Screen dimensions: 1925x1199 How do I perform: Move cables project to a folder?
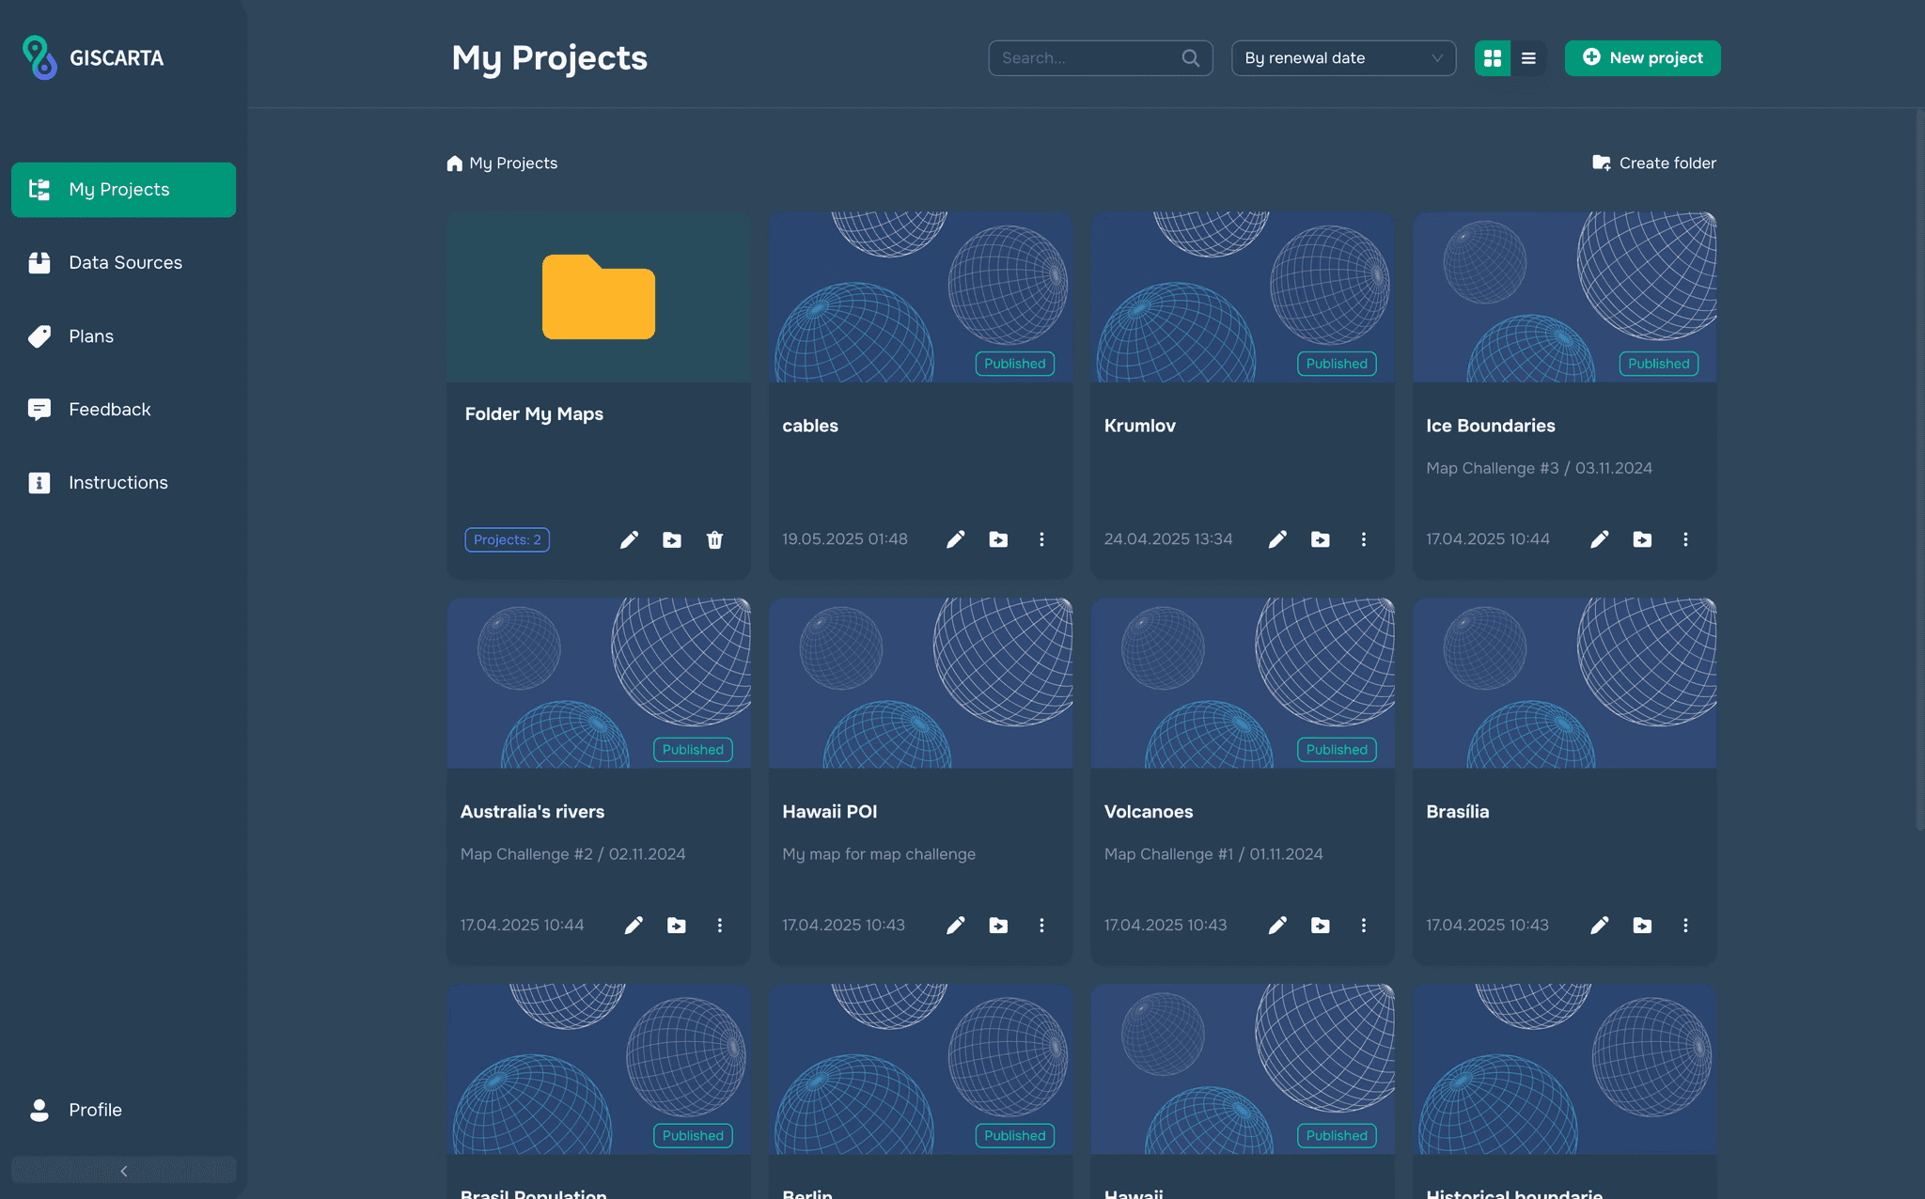pyautogui.click(x=998, y=539)
